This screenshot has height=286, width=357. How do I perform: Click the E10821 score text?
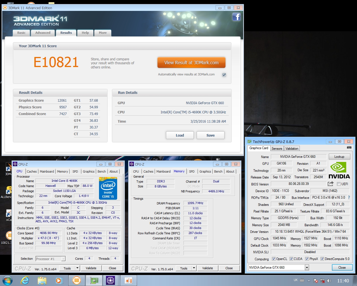(56, 62)
